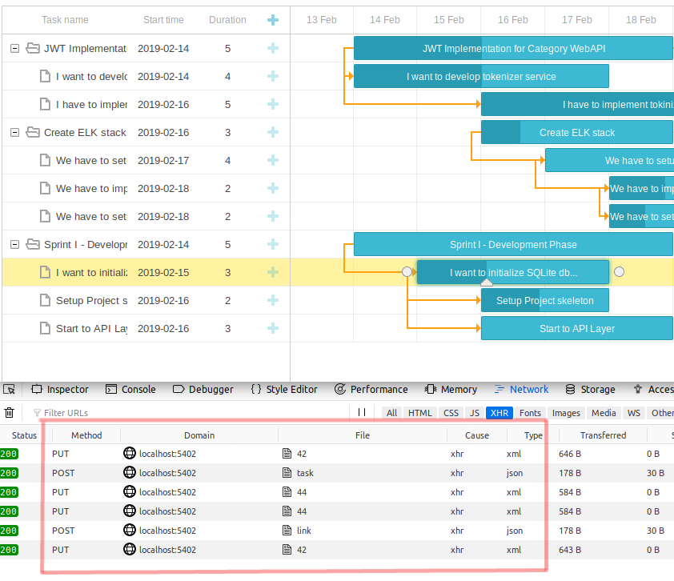Add subtask to JWT Implementation row
Viewport: 674px width, 581px height.
click(273, 49)
